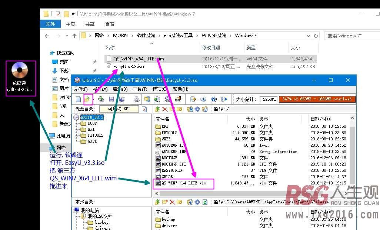Open the 文件(F) menu in UltraISO

pyautogui.click(x=81, y=89)
